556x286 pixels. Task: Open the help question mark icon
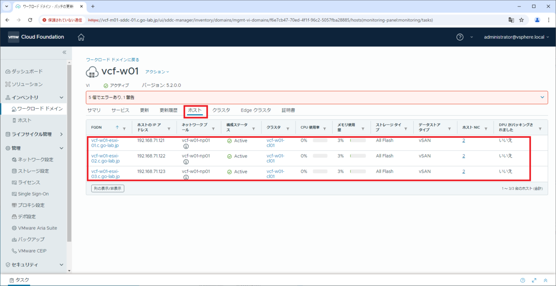point(460,37)
